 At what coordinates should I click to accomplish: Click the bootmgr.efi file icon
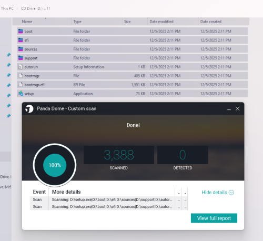(x=21, y=85)
